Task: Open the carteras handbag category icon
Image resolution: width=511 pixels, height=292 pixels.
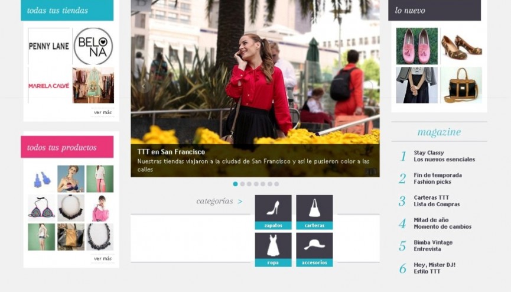Action: pyautogui.click(x=314, y=212)
